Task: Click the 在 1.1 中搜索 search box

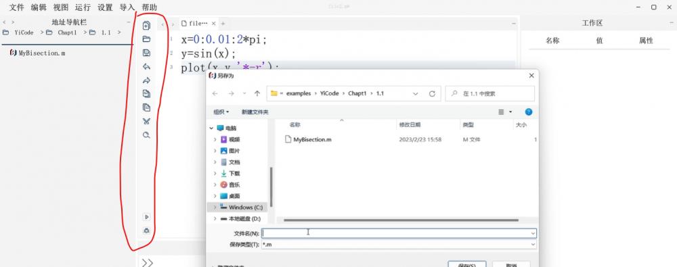Action: 489,93
